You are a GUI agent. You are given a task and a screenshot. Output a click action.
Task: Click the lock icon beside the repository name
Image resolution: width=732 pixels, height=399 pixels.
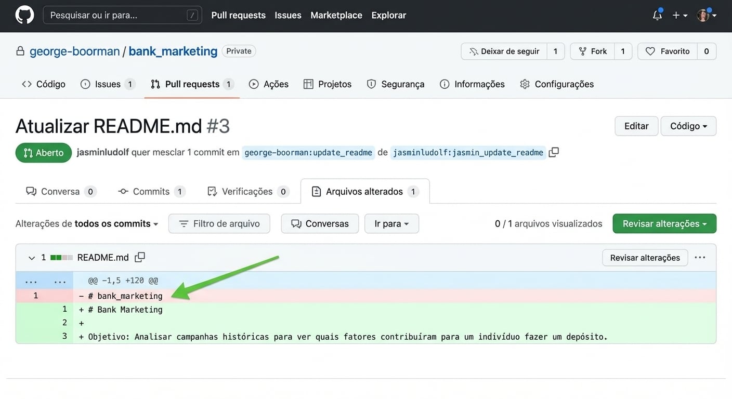[20, 51]
